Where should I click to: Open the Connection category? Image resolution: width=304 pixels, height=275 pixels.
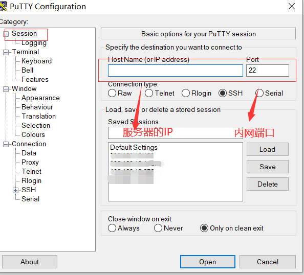(29, 144)
